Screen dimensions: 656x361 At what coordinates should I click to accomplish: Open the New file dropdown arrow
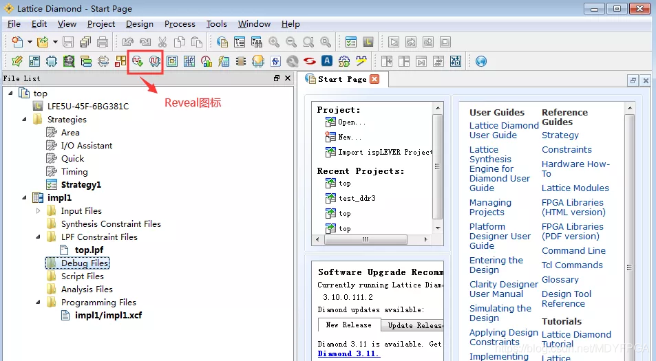[x=30, y=42]
